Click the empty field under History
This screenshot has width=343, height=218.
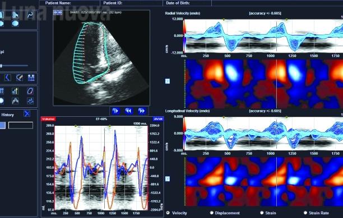pos(21,125)
